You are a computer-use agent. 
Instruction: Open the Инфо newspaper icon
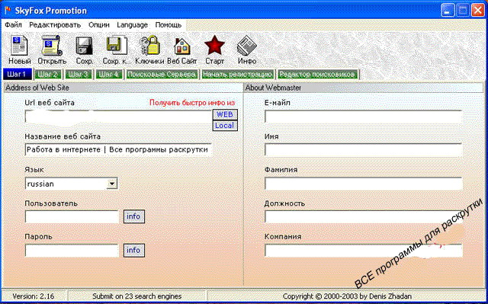[x=247, y=46]
